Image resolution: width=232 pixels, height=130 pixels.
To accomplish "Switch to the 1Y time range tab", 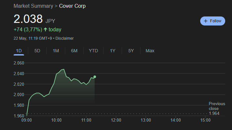I will click(x=113, y=51).
